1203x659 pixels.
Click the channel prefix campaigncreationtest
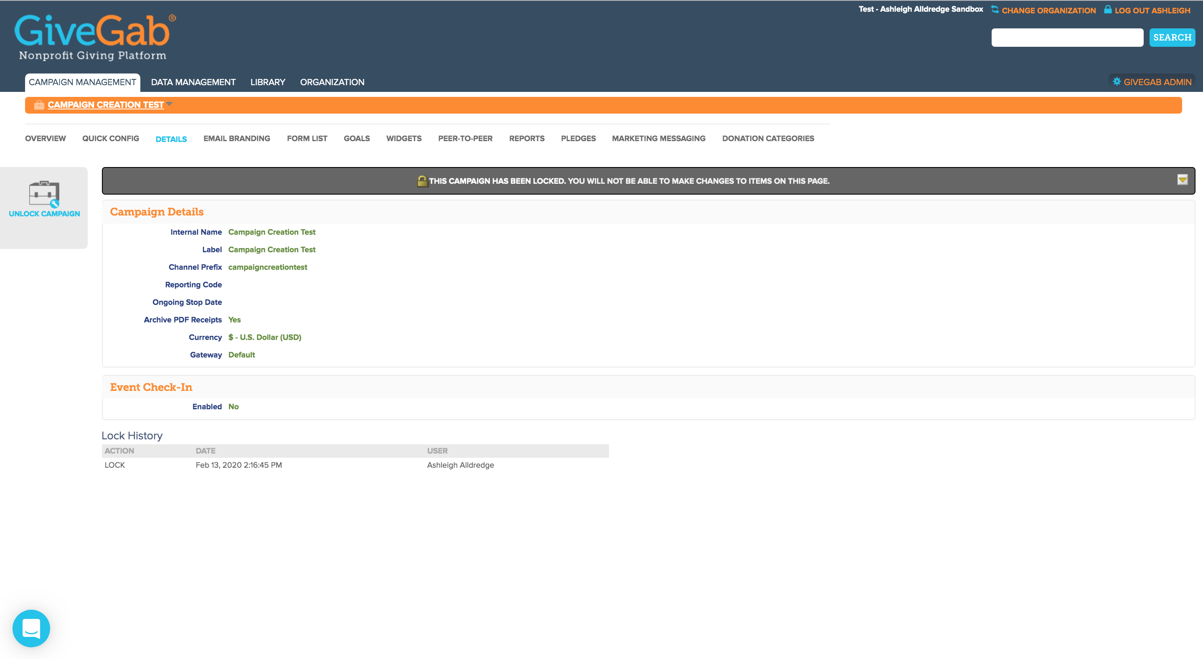pyautogui.click(x=268, y=267)
